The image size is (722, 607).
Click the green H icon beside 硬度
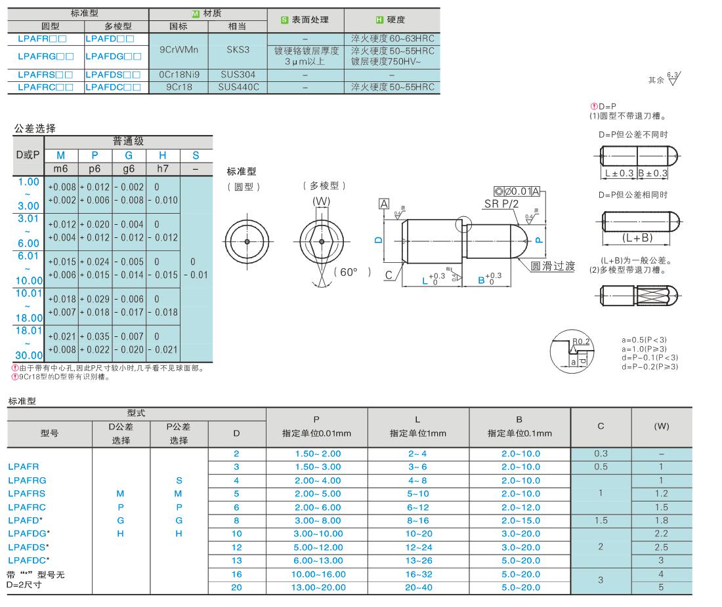(x=379, y=20)
